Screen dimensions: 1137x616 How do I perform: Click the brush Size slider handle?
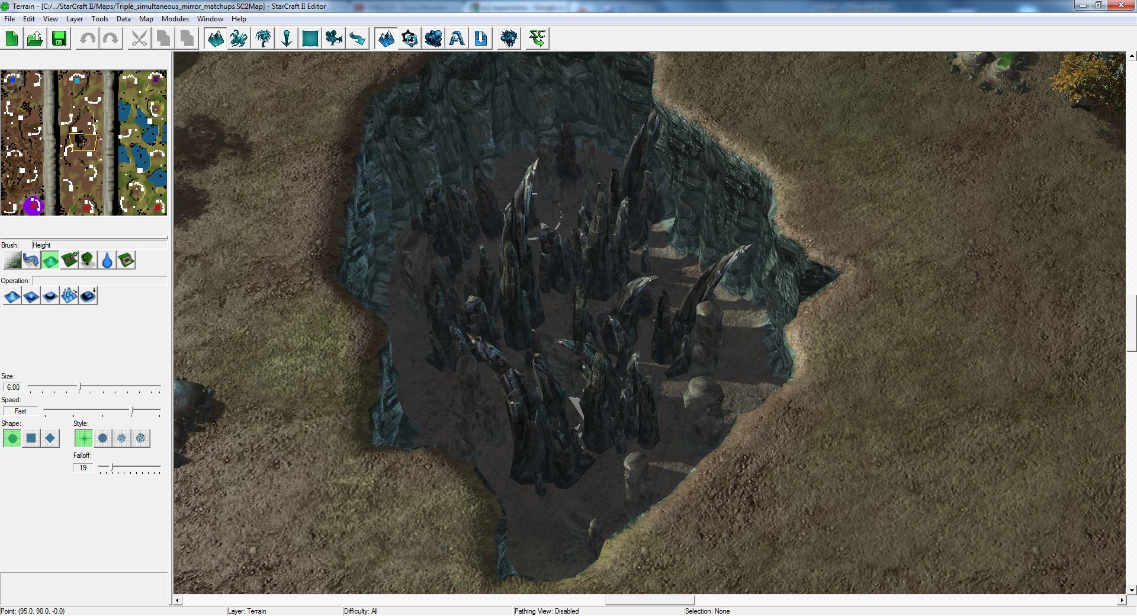coord(80,387)
